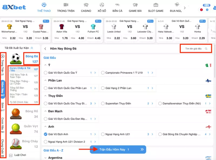
Task: Select Campionato Primavera 1 Ý U19 radio
Action: tap(103, 73)
